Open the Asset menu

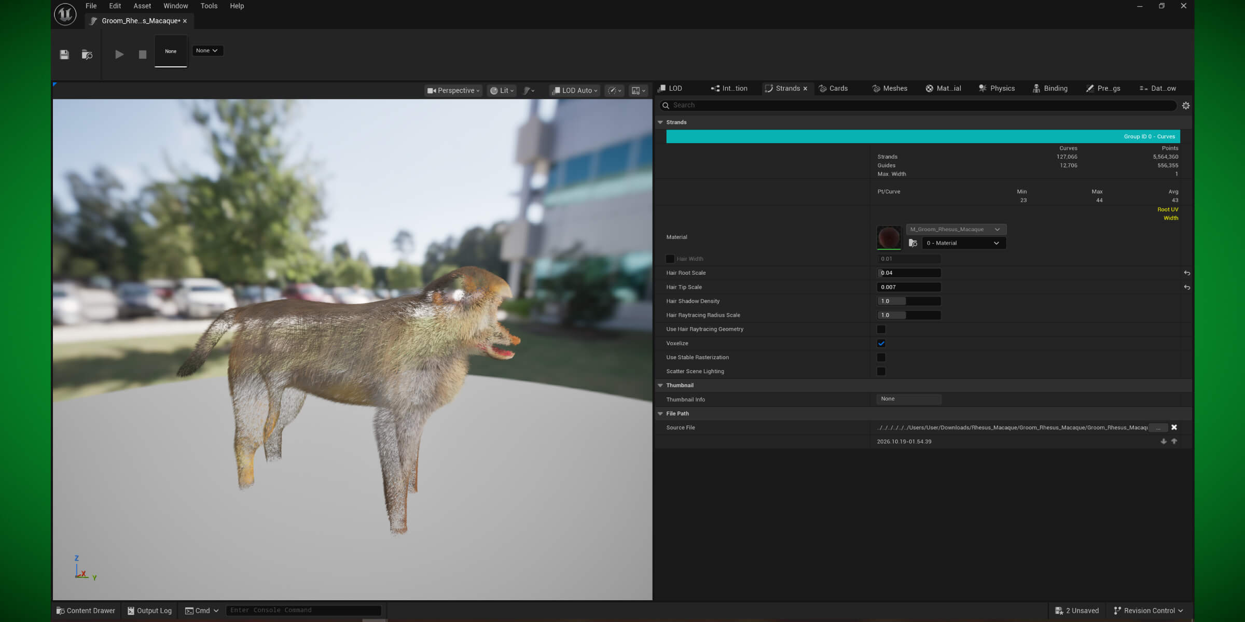(x=142, y=6)
